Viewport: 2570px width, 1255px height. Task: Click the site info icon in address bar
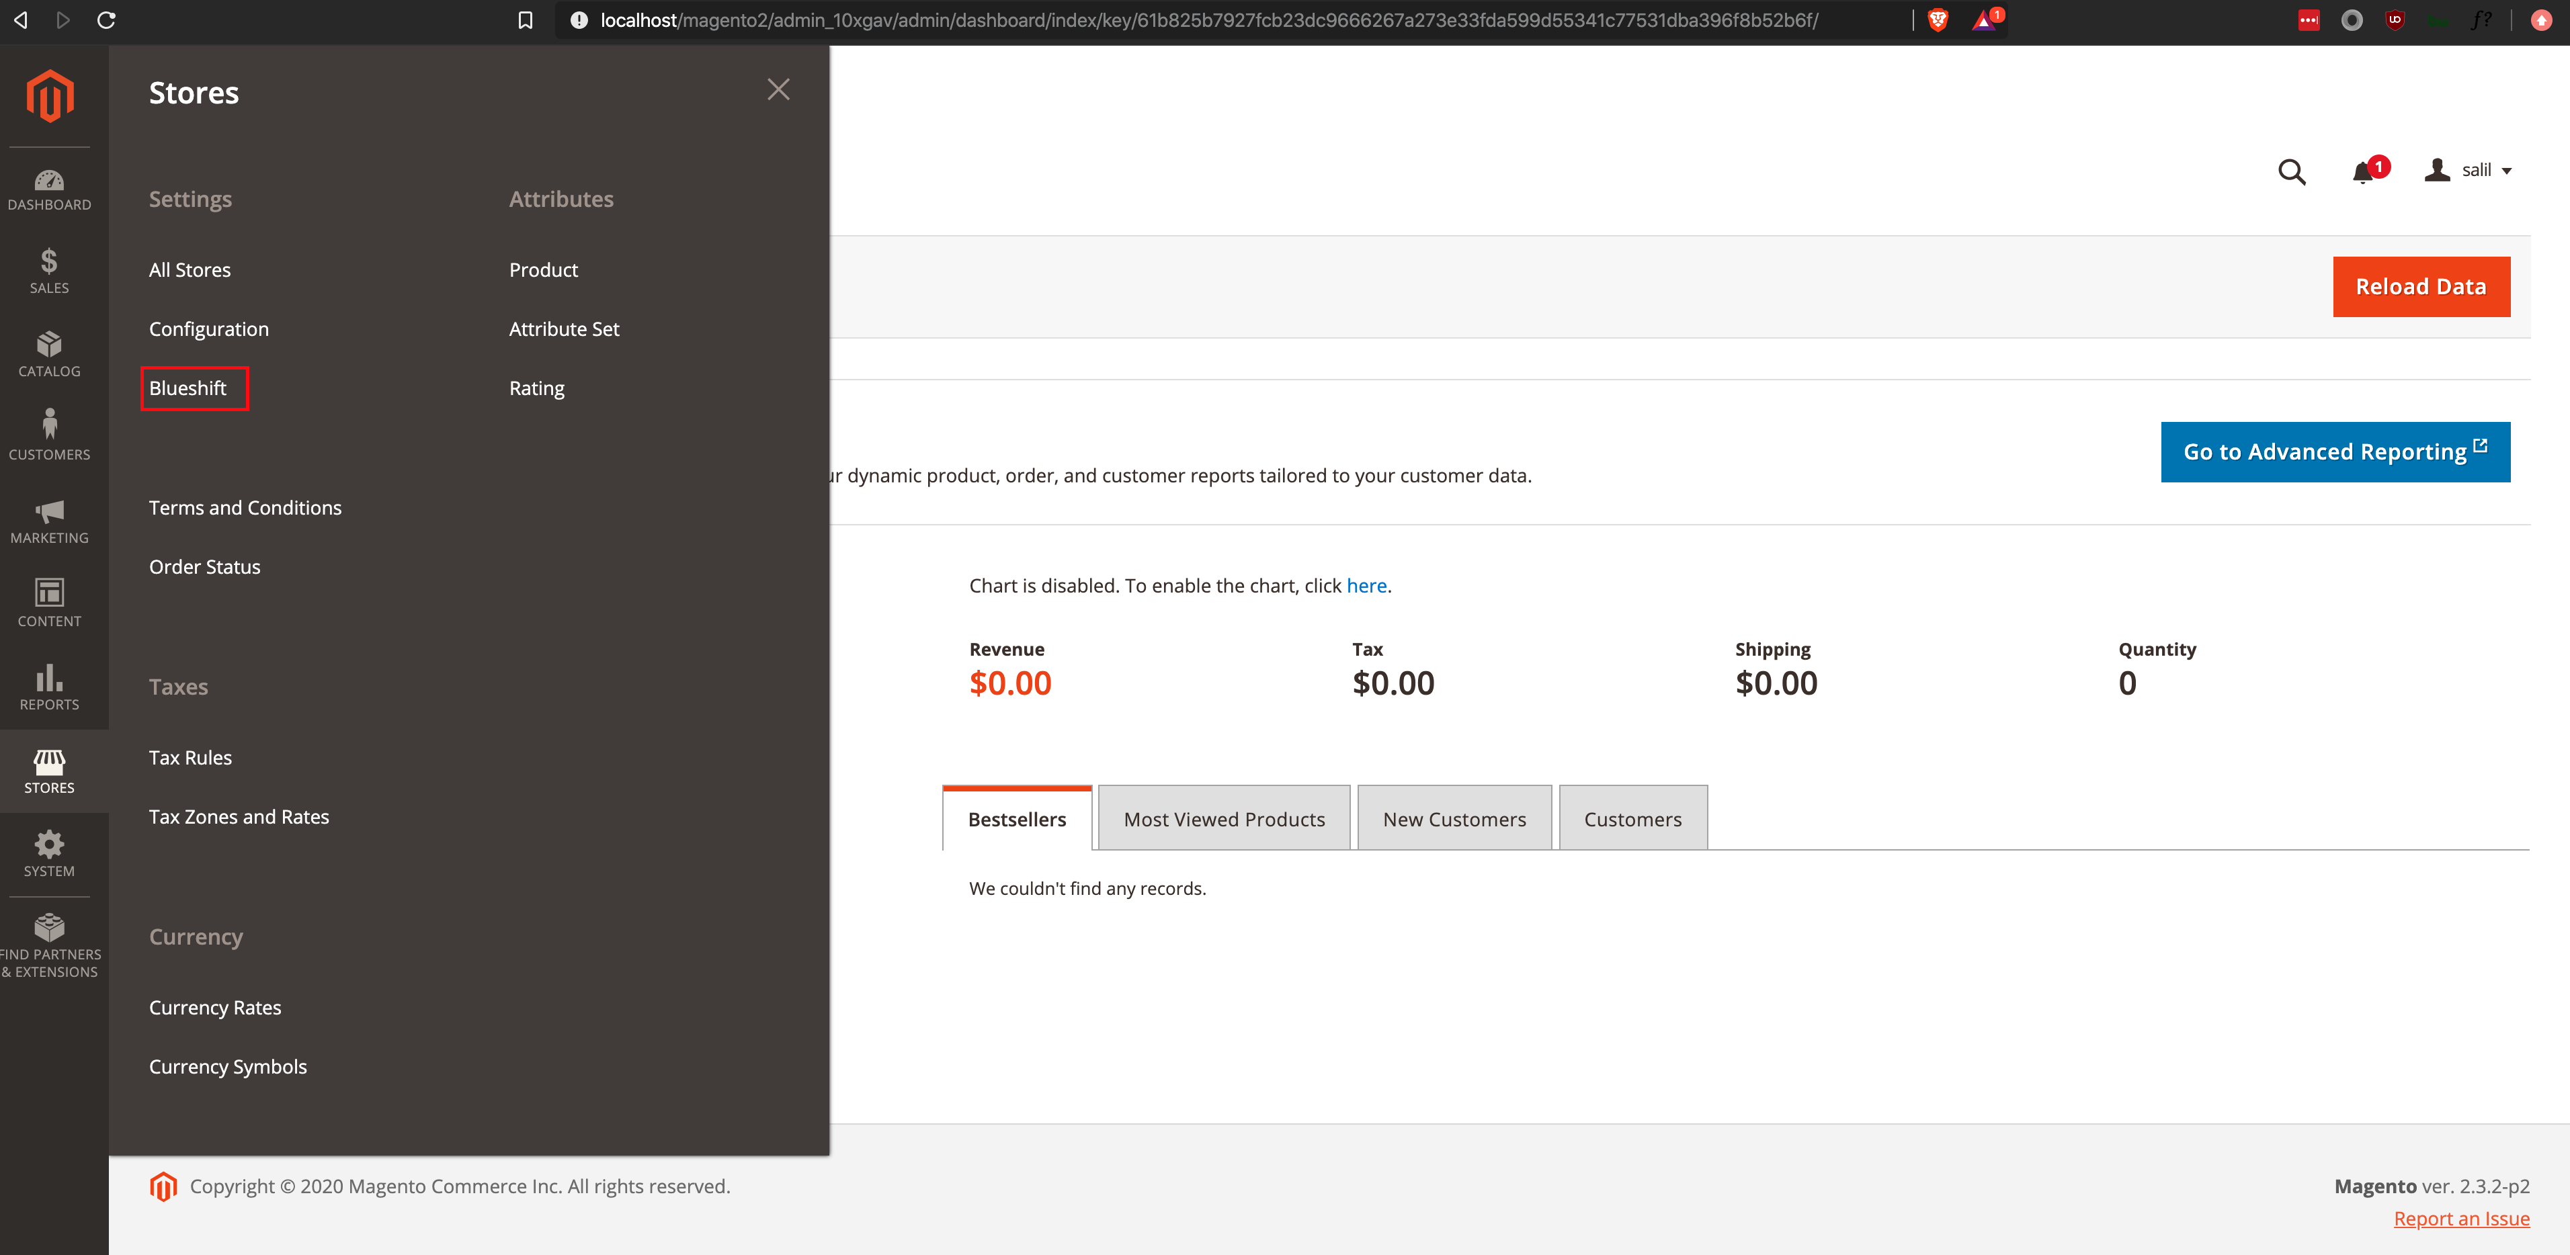[579, 20]
